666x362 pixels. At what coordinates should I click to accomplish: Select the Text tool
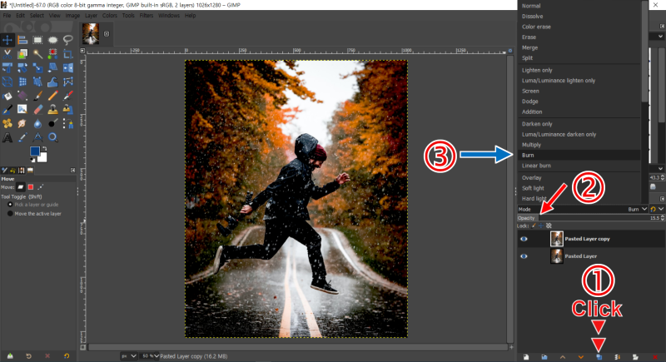pyautogui.click(x=7, y=137)
